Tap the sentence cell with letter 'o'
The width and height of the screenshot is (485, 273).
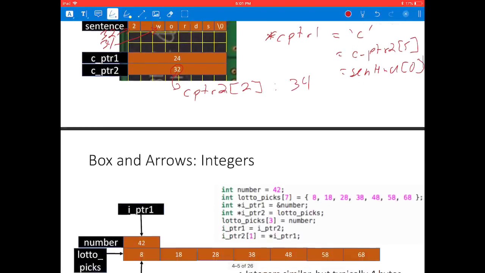click(171, 26)
